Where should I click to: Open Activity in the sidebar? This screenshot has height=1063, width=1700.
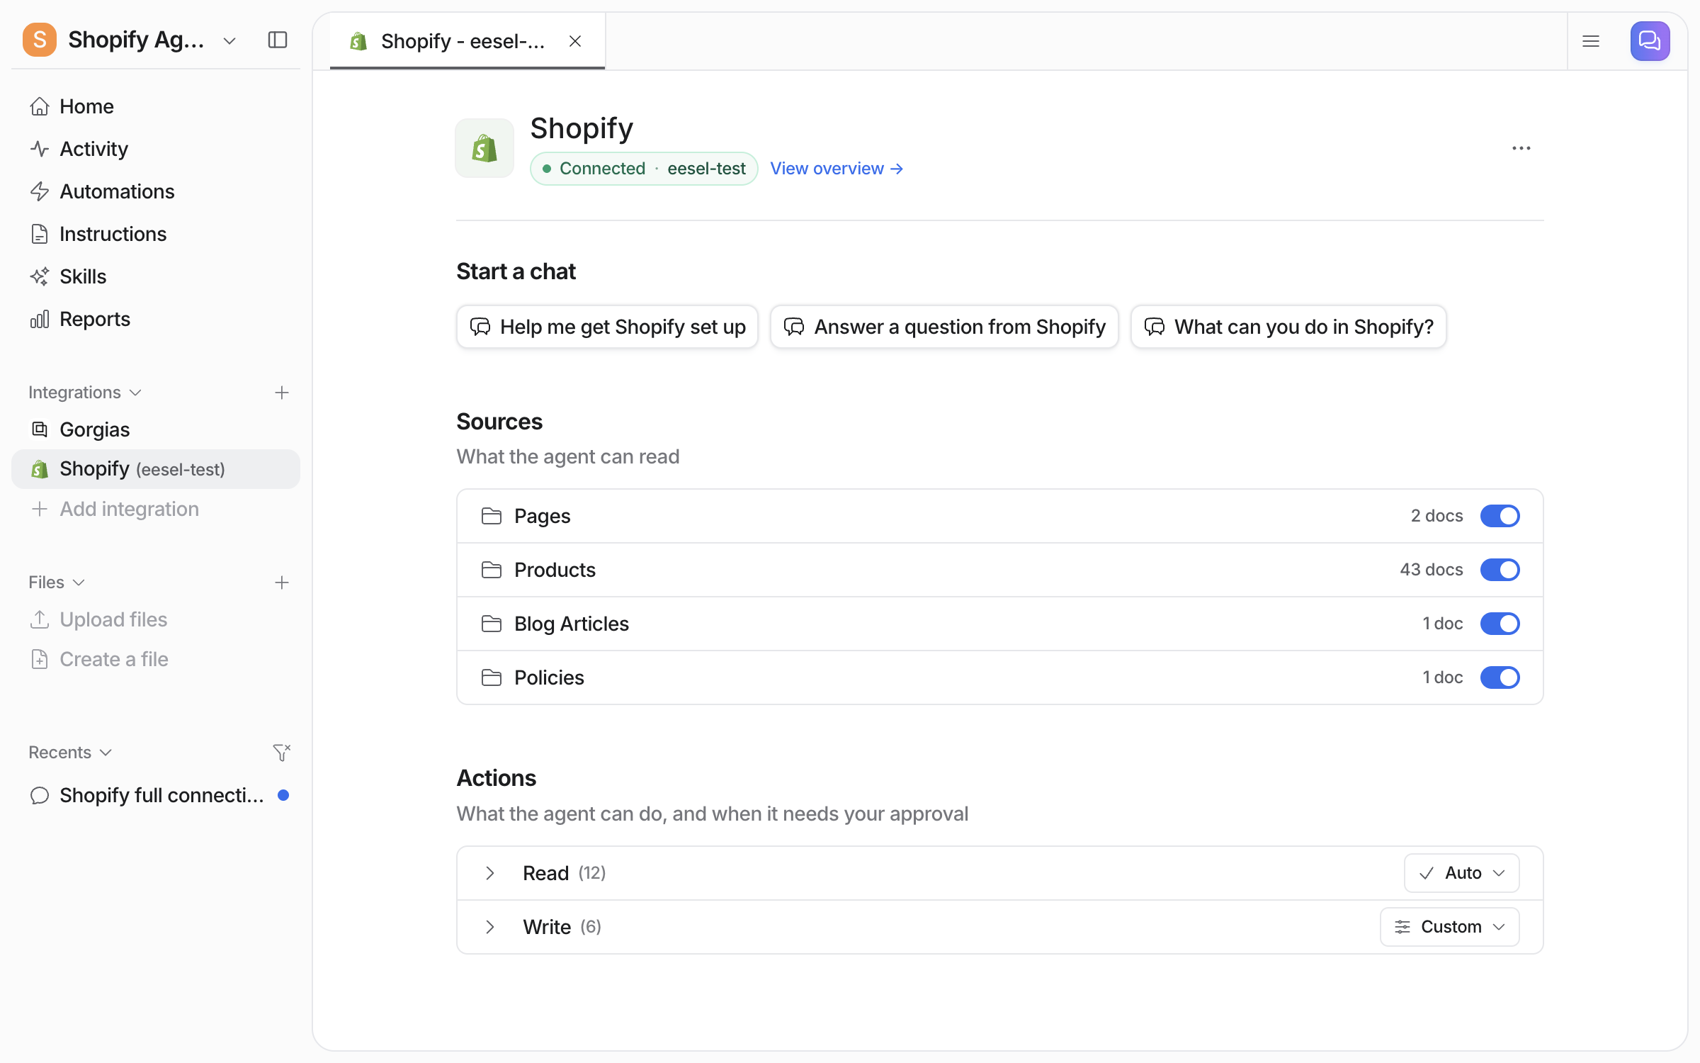pos(156,149)
